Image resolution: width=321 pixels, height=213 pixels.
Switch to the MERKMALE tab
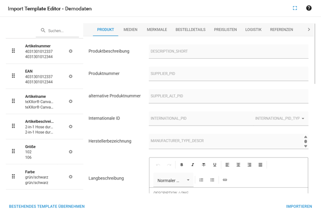[157, 30]
